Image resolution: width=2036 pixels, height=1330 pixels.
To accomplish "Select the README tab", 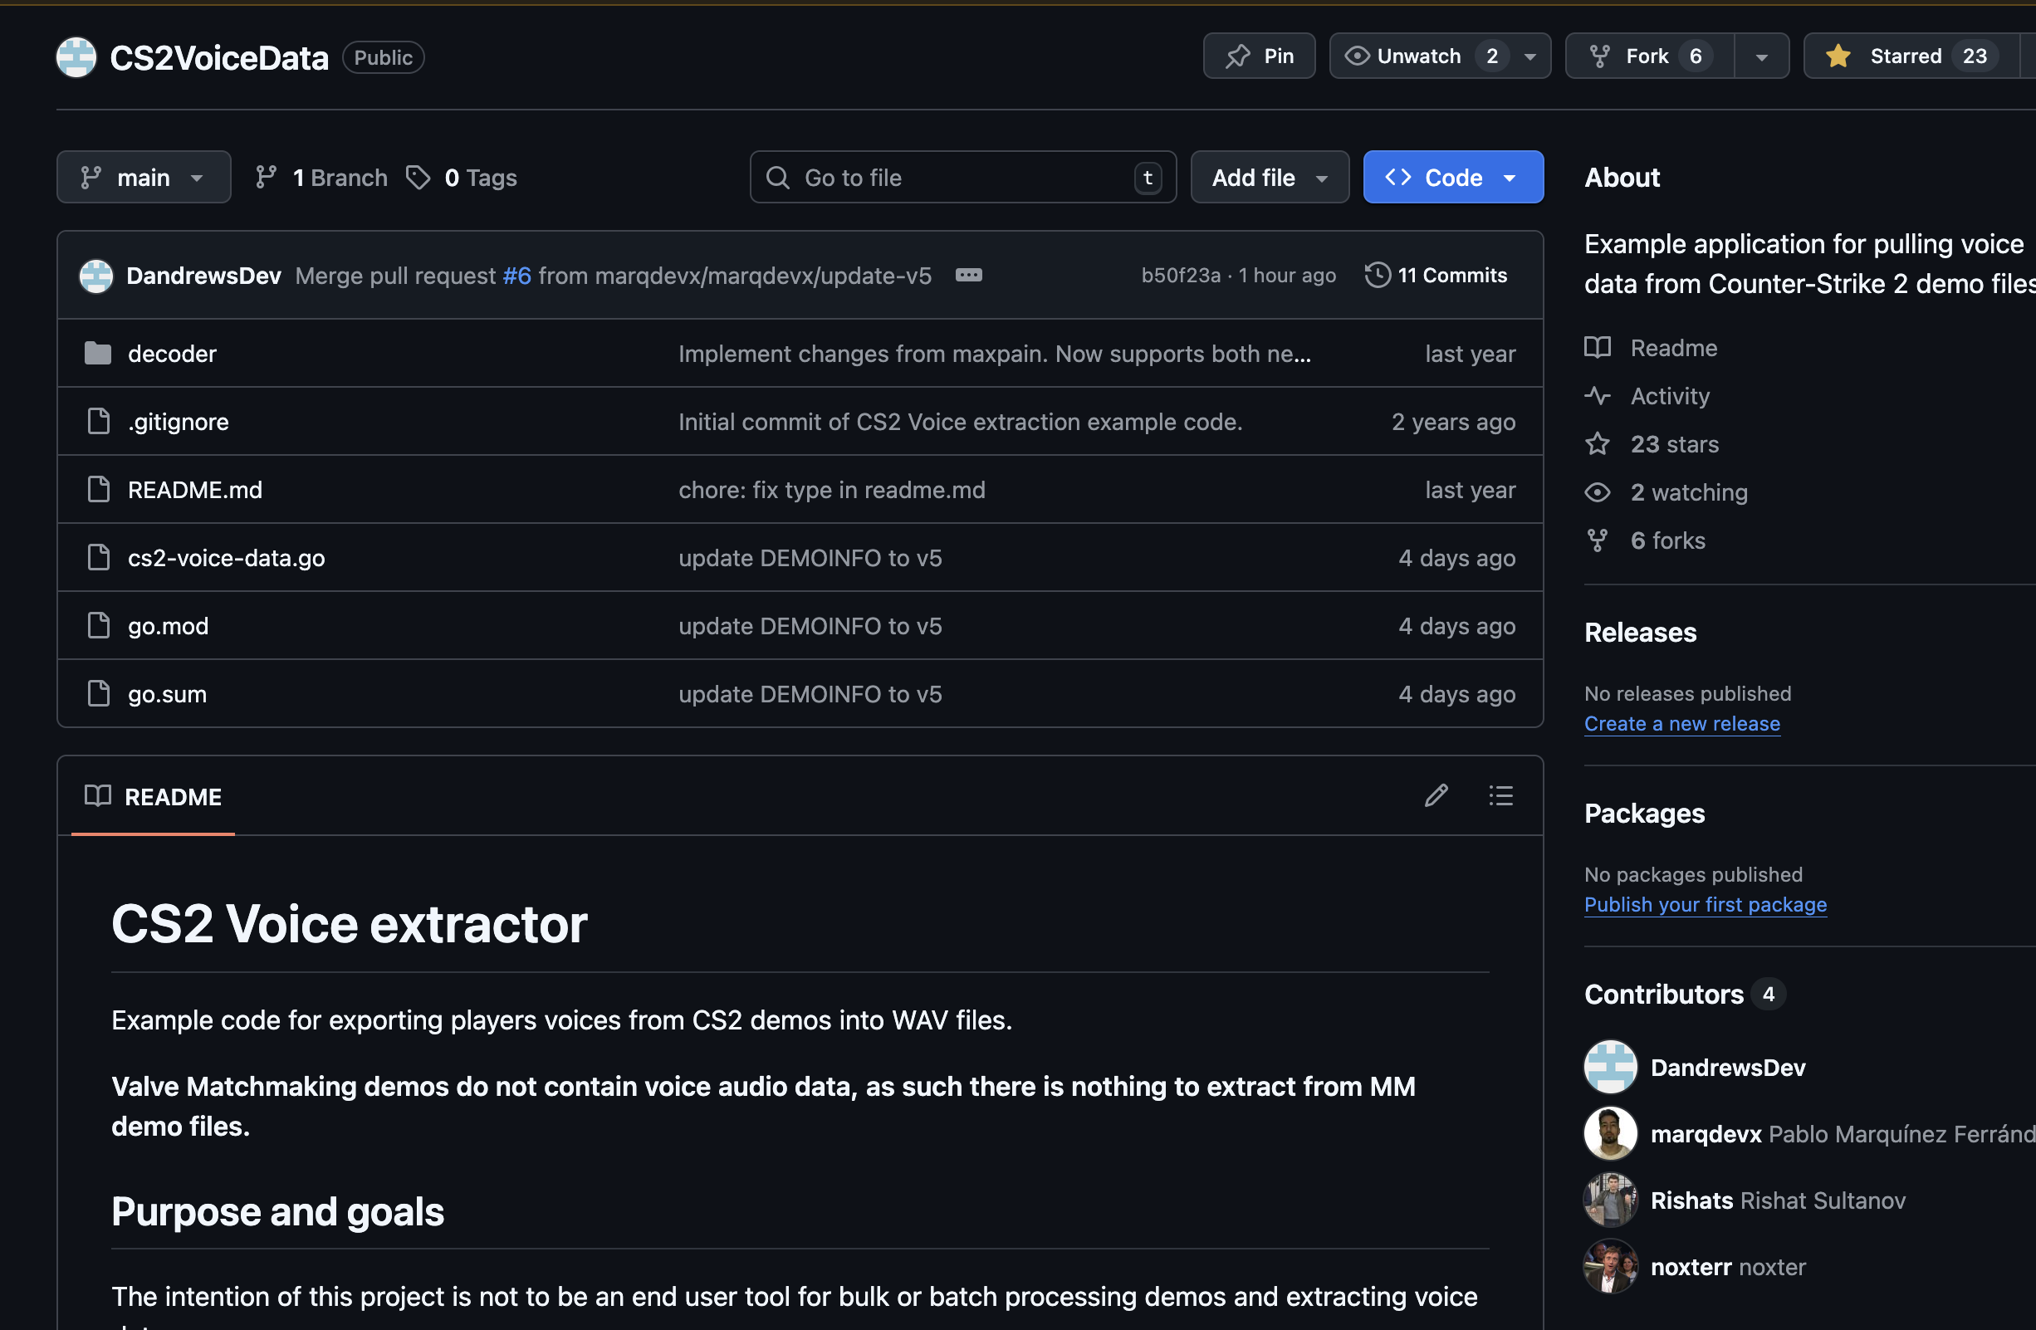I will click(153, 797).
